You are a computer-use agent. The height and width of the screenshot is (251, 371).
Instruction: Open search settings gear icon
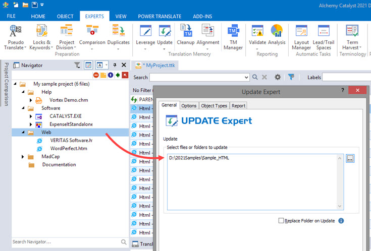[x=277, y=77]
